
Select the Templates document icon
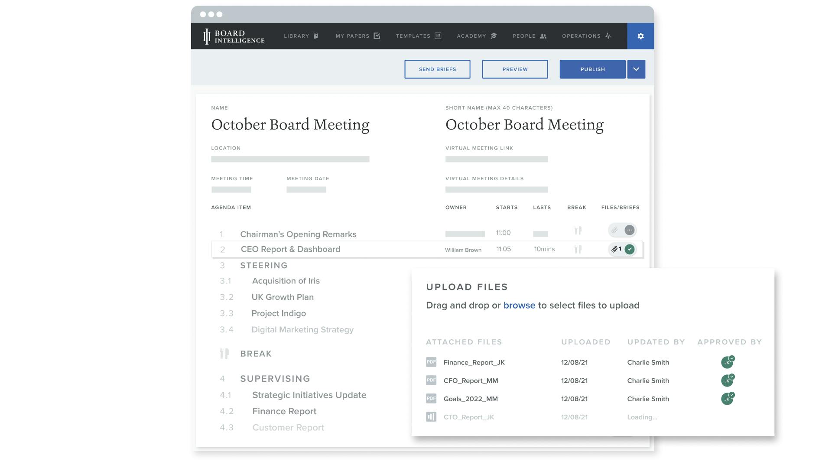pos(439,36)
